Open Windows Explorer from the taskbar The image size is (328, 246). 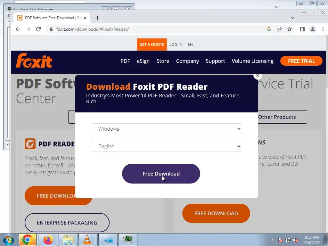click(68, 240)
